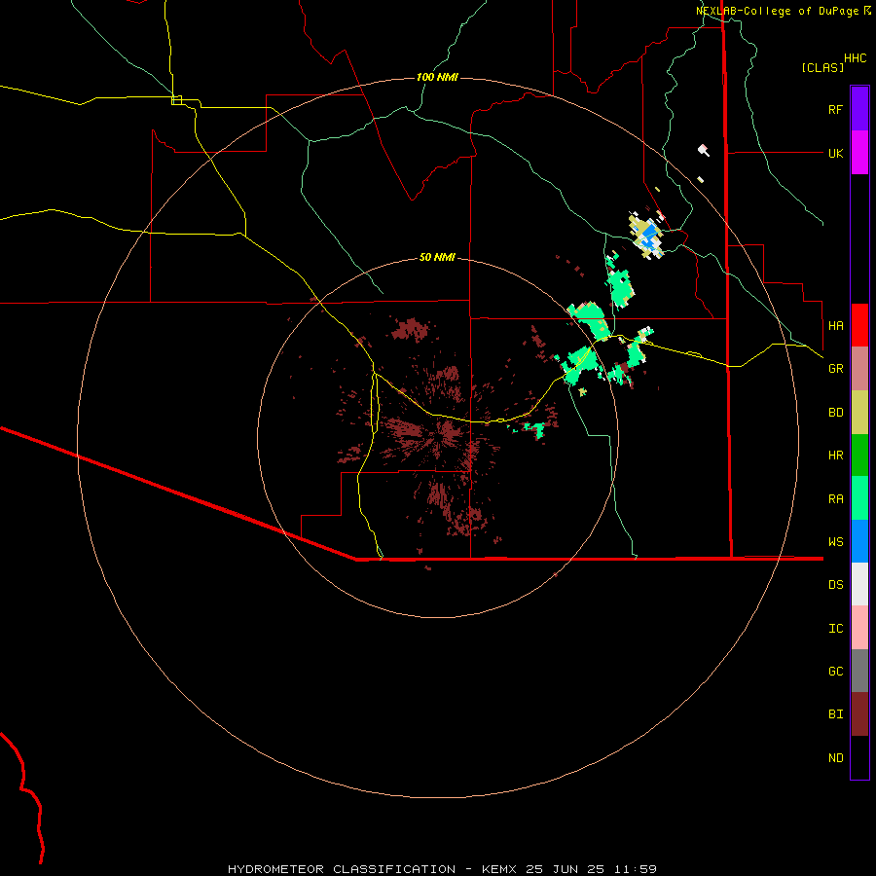Screen dimensions: 876x876
Task: Click the WS blue legend swatch
Action: 859,541
